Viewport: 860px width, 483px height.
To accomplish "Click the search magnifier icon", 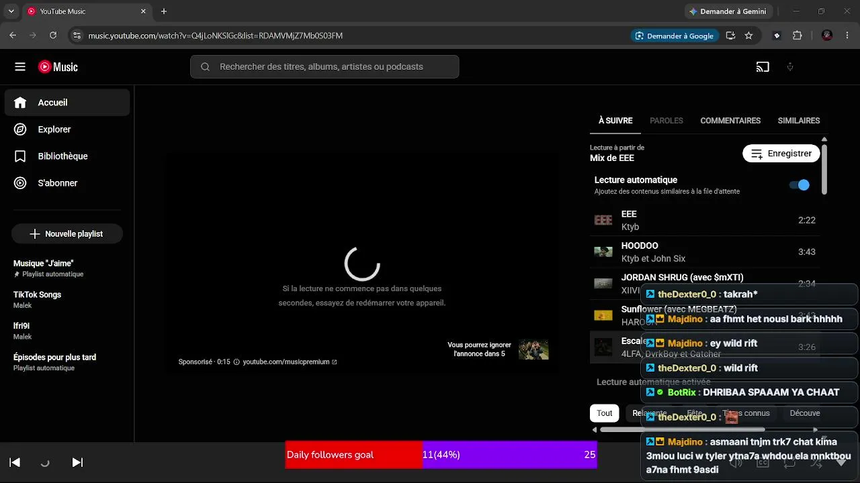I will [x=206, y=67].
